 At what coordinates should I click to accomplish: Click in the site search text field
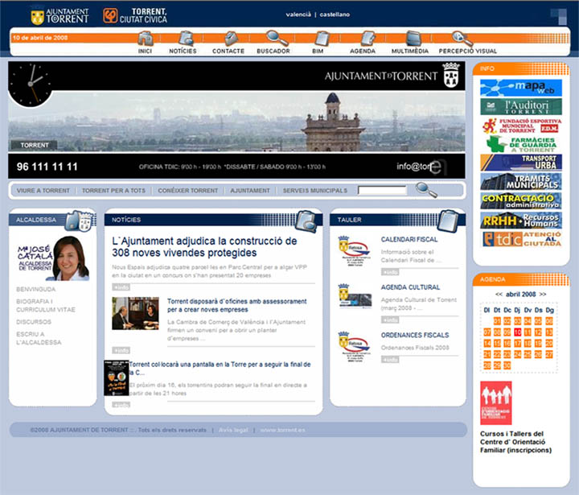pyautogui.click(x=382, y=191)
